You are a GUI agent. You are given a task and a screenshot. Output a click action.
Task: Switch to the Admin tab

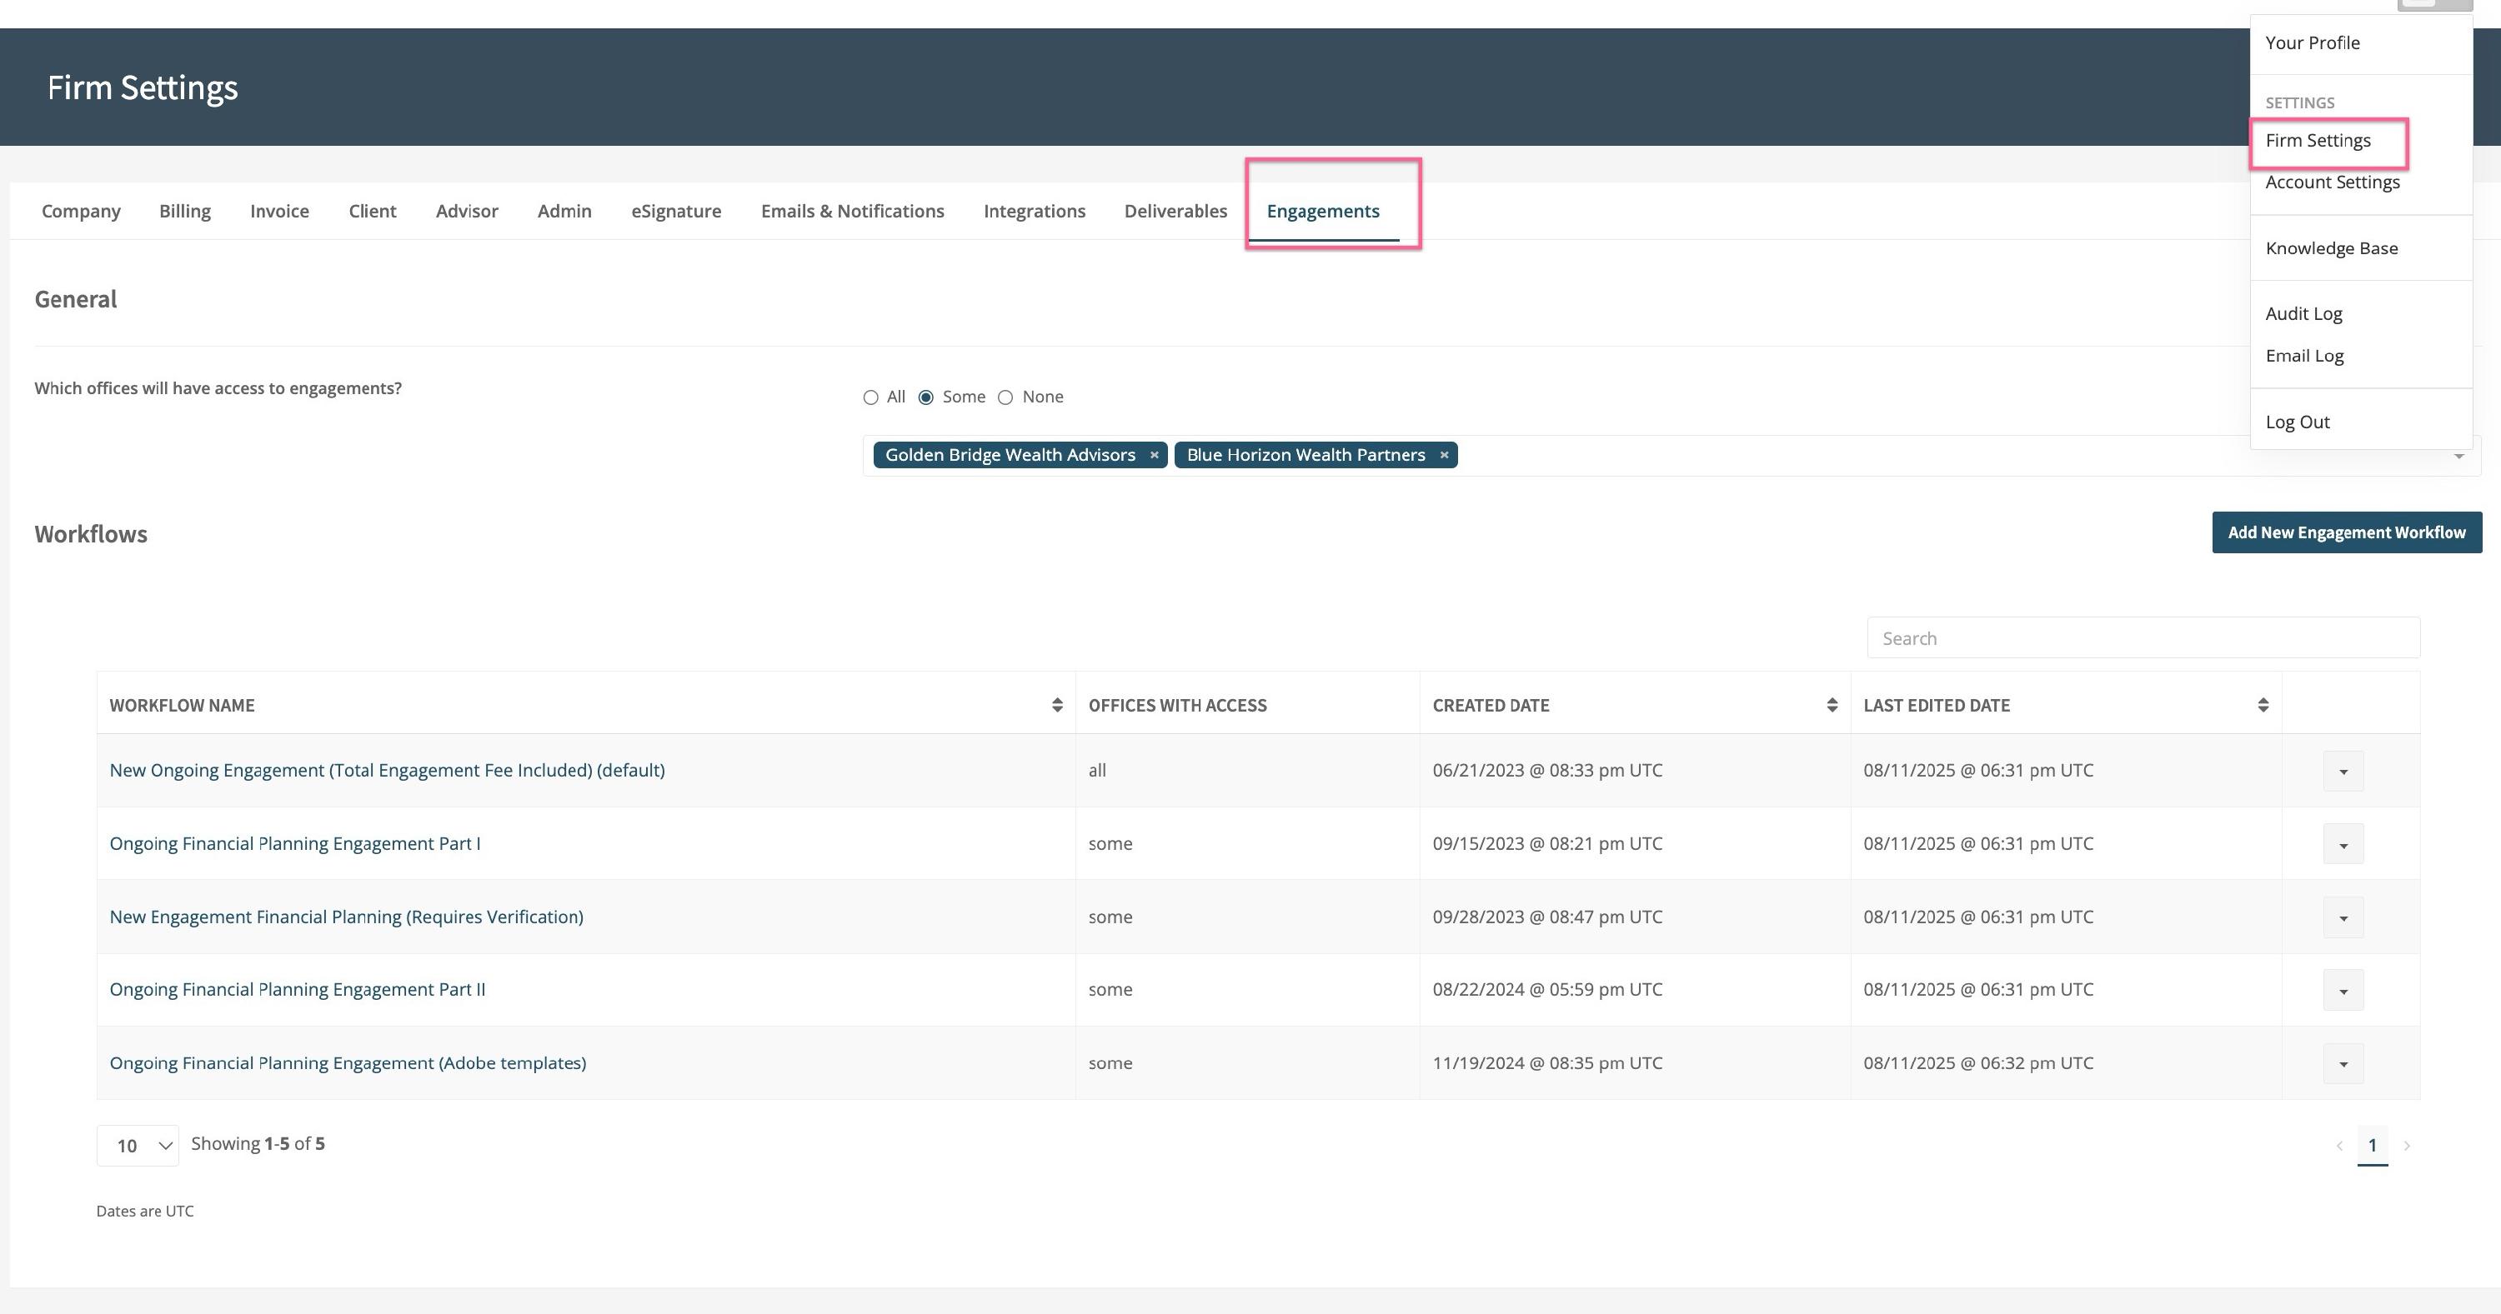[564, 212]
